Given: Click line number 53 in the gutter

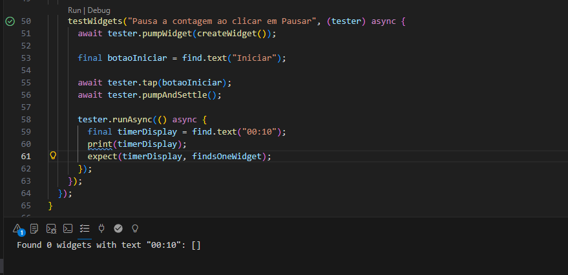Looking at the screenshot, I should click(x=26, y=58).
